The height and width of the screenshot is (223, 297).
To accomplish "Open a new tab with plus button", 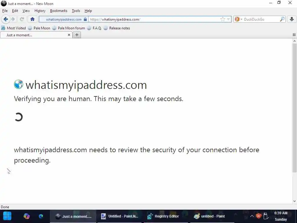I will point(77,35).
